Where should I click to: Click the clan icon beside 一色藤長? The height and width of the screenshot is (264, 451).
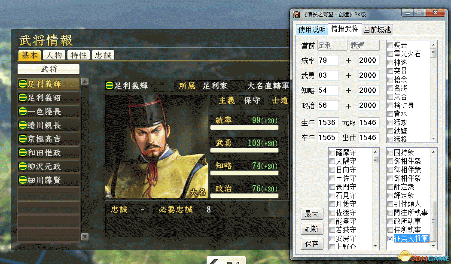coord(22,111)
